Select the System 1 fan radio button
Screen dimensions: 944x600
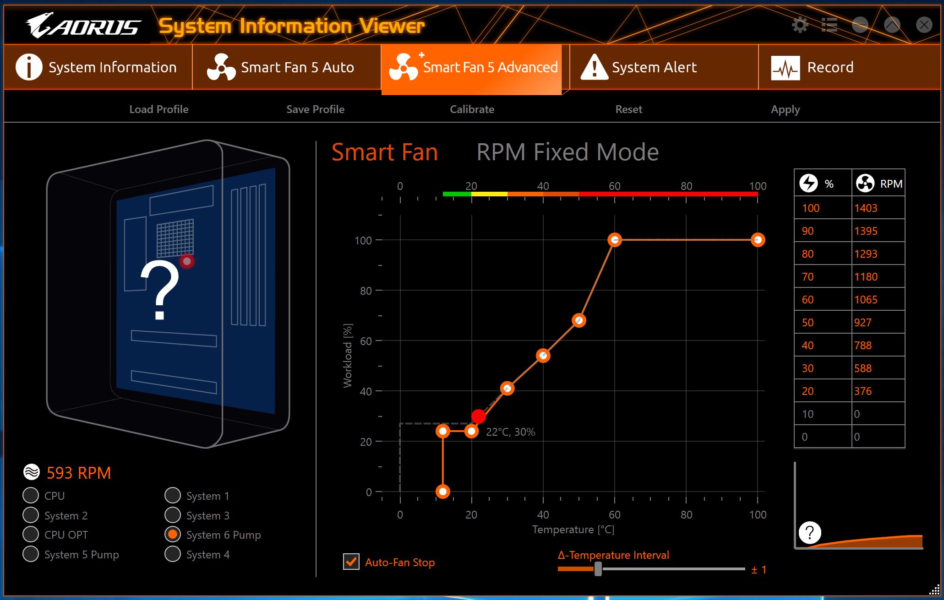pyautogui.click(x=173, y=495)
